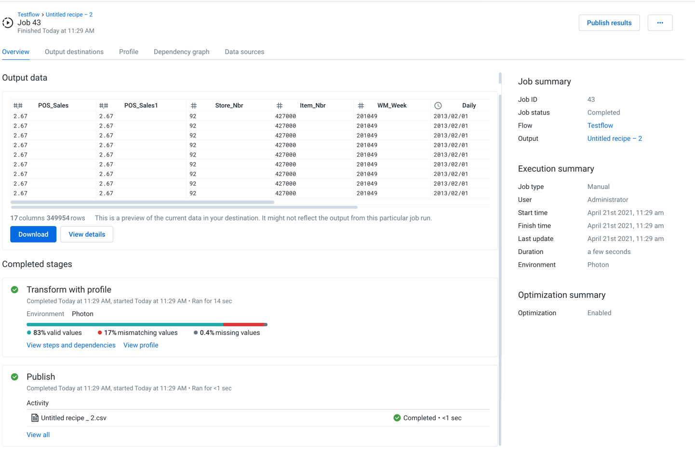695x455 pixels.
Task: Click the integer type icon on WM_Week column
Action: pos(361,106)
